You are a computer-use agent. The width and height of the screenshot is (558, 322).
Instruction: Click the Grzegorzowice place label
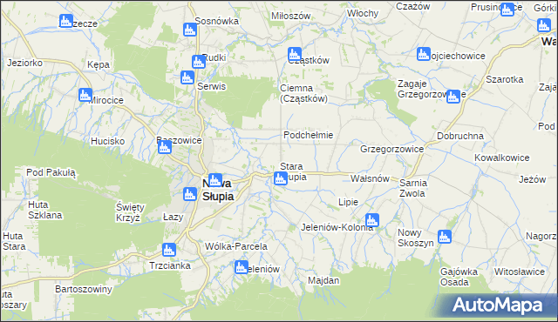(x=391, y=149)
